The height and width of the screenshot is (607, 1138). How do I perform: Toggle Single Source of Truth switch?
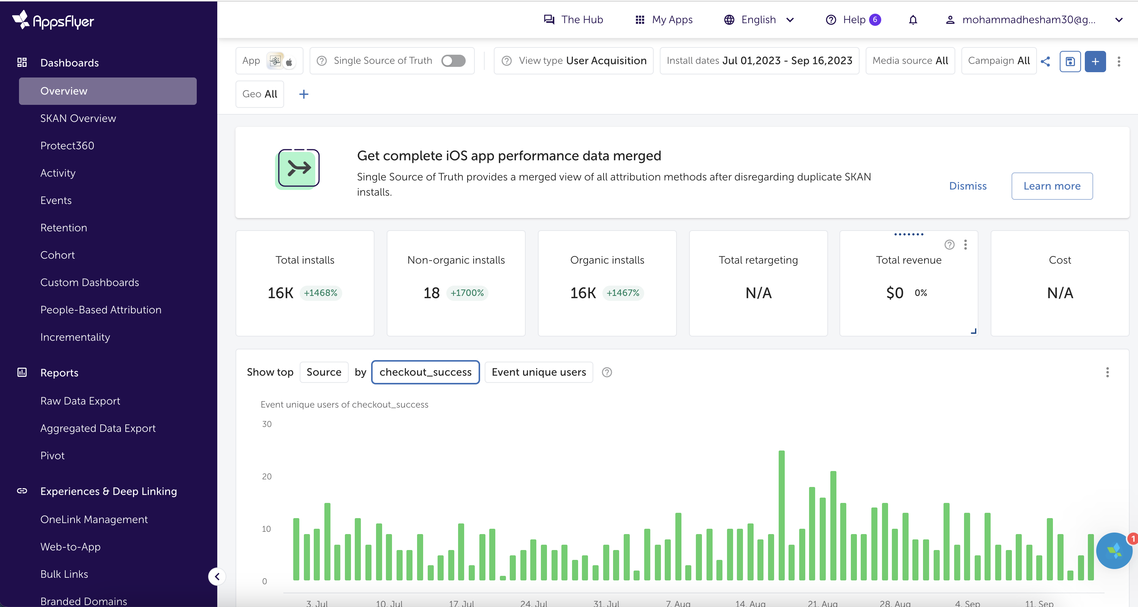coord(453,60)
